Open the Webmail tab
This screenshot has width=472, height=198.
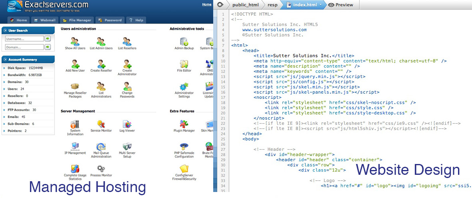[x=44, y=20]
